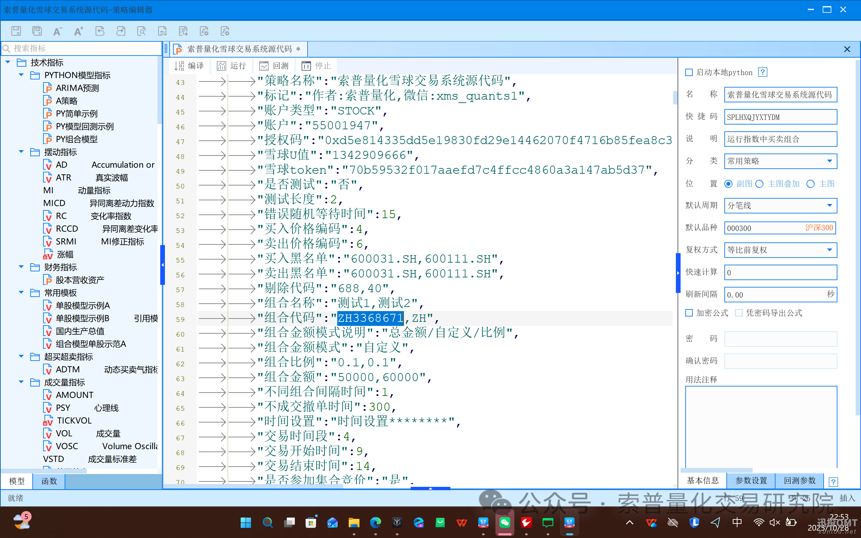Collapse the 摆动指标 tree folder
The image size is (861, 538).
point(21,152)
